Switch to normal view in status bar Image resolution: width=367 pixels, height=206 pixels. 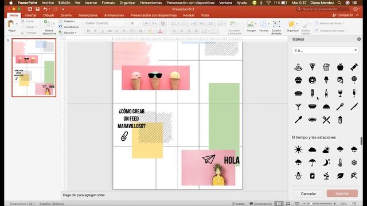tap(279, 204)
